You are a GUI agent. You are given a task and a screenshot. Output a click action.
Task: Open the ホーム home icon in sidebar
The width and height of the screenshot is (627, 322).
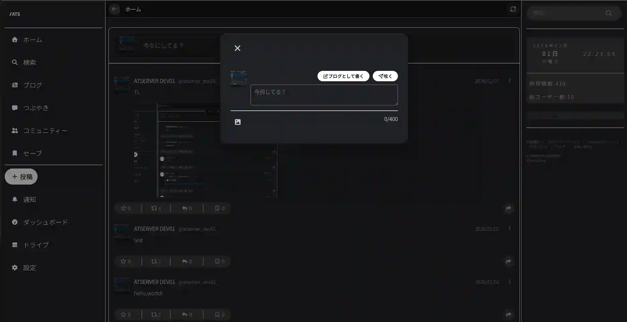point(15,39)
